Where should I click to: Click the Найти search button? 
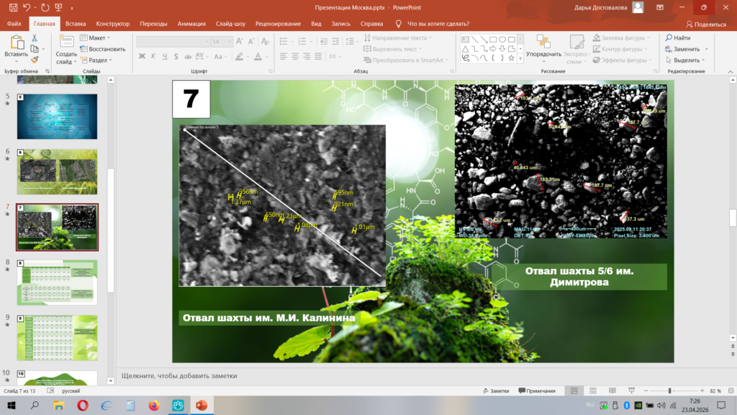(678, 37)
